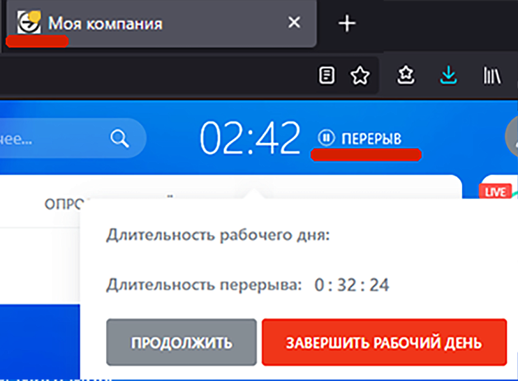Click the break duration value 0:32:24
The height and width of the screenshot is (381, 518).
click(352, 285)
